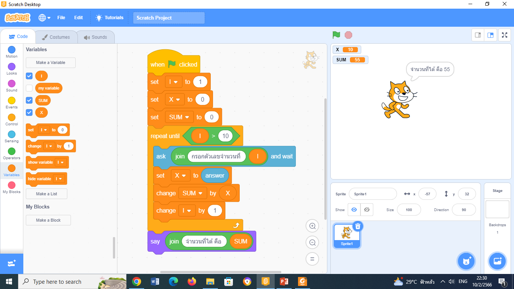The width and height of the screenshot is (514, 289).
Task: Enable the my variable checkbox
Action: point(29,88)
